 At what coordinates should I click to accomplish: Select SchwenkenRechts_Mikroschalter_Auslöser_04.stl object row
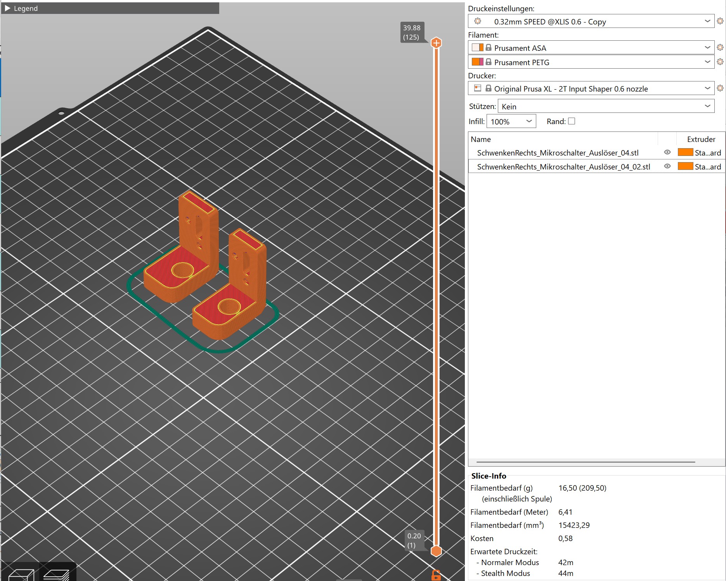[x=596, y=153]
